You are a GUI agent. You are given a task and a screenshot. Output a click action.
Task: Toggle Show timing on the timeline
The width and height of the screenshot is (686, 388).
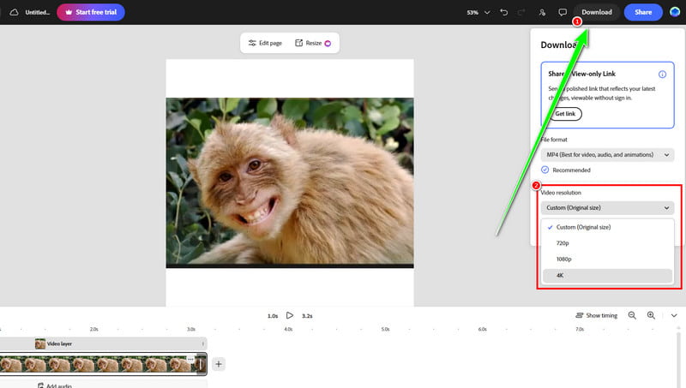pyautogui.click(x=596, y=315)
